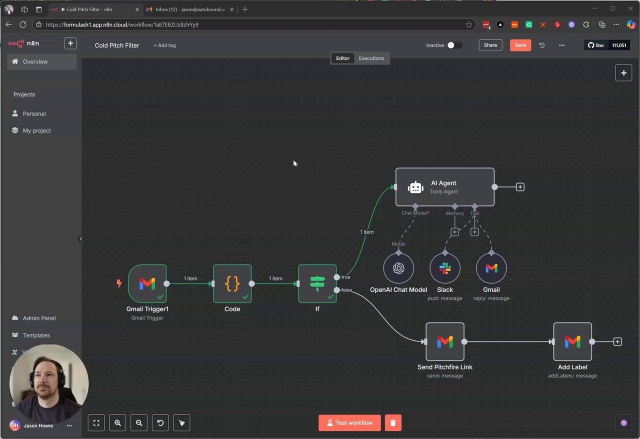Open the browser workspaces icon
Viewport: 640px width, 439px height.
pos(24,9)
